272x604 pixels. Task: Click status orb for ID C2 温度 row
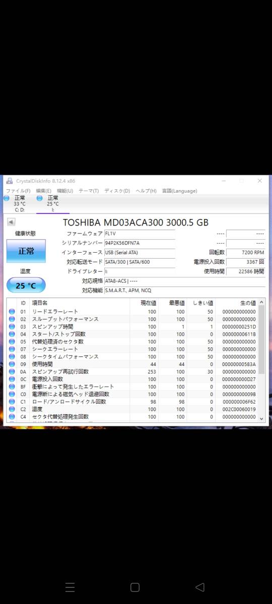(12, 409)
